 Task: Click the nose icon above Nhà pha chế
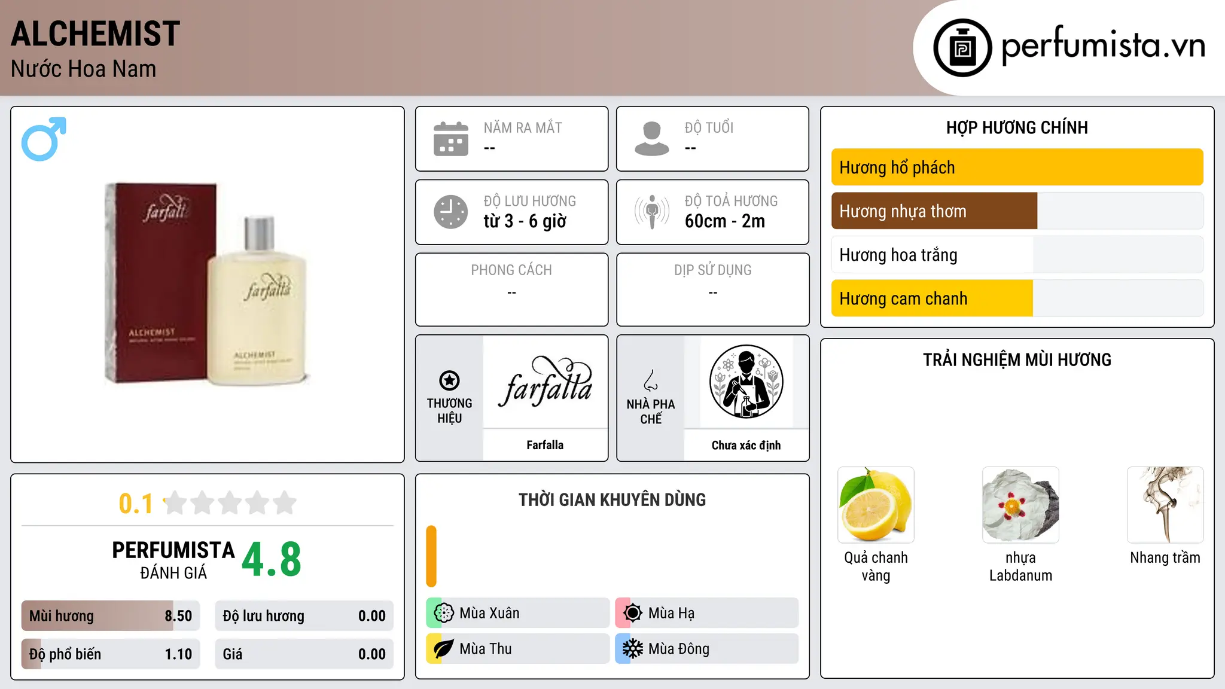[651, 380]
